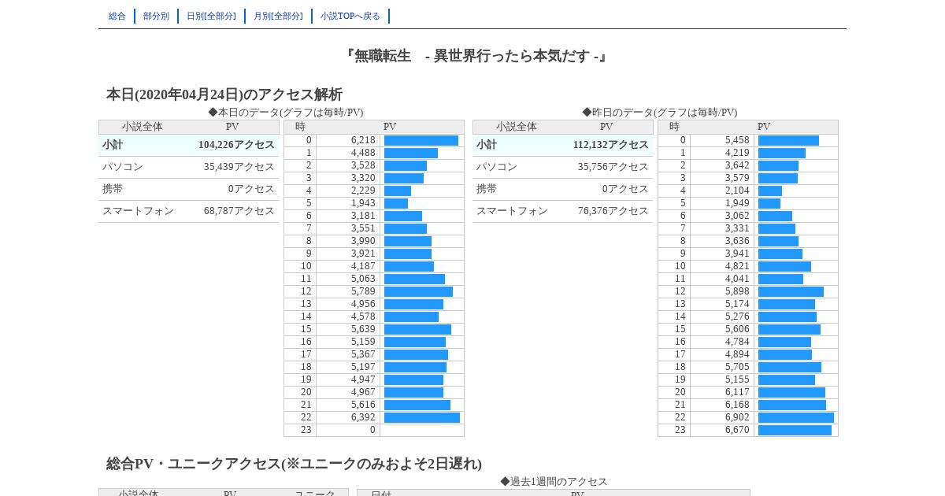Image resolution: width=945 pixels, height=496 pixels.
Task: Click the 時 column header in today's table
Action: point(300,127)
